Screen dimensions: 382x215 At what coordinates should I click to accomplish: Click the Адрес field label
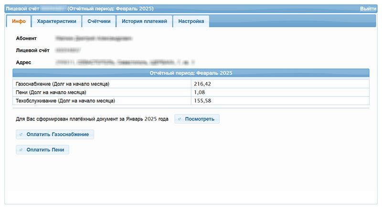(x=23, y=63)
